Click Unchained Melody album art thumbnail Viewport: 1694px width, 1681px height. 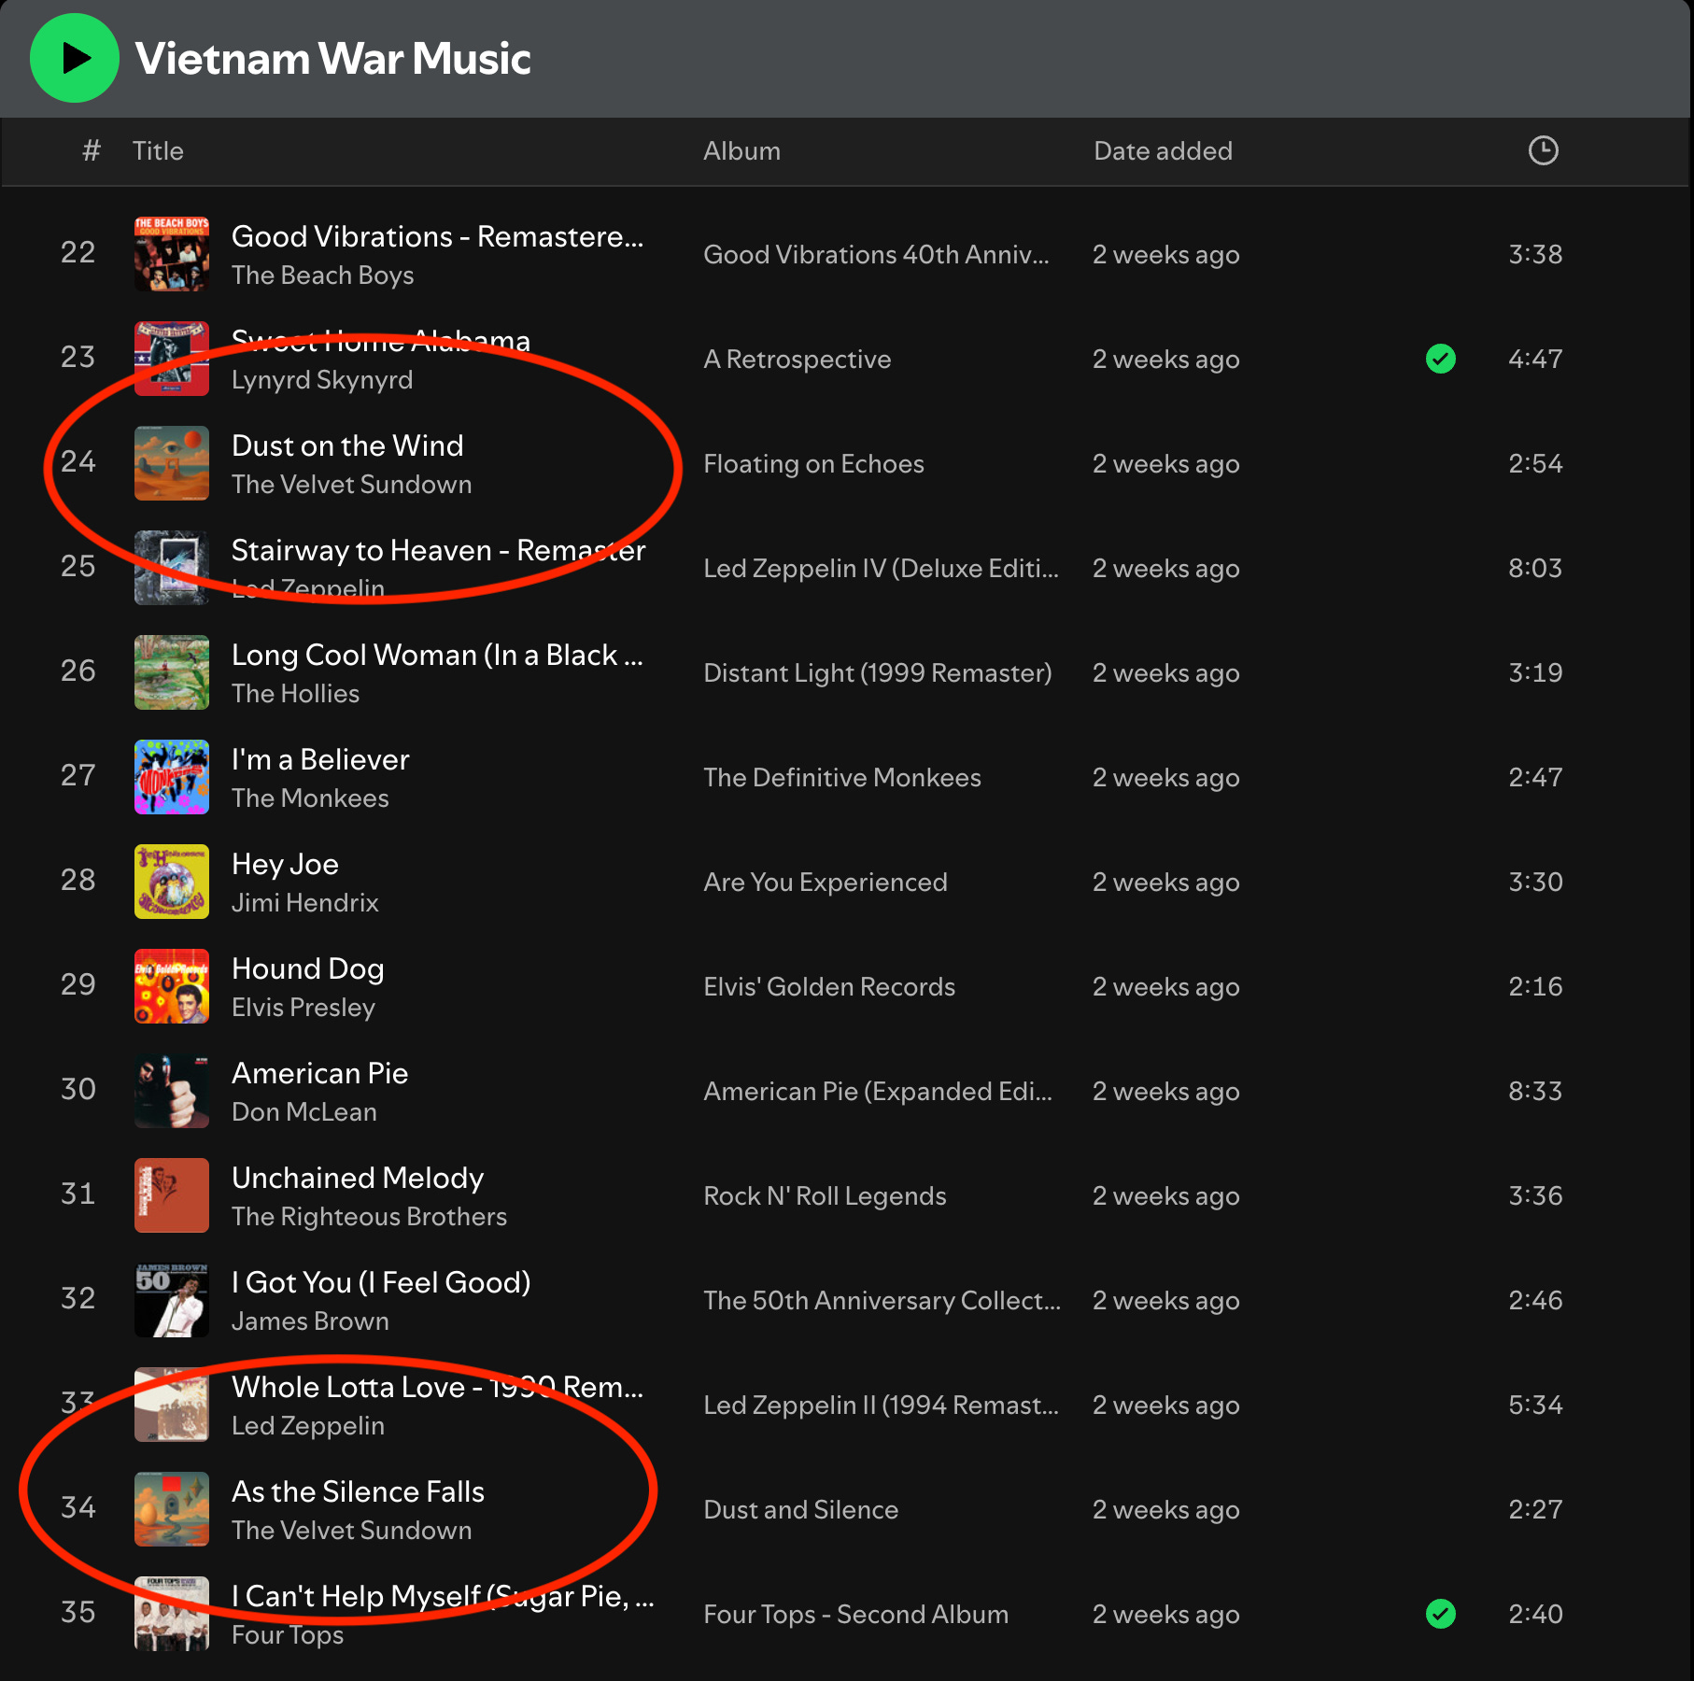172,1195
